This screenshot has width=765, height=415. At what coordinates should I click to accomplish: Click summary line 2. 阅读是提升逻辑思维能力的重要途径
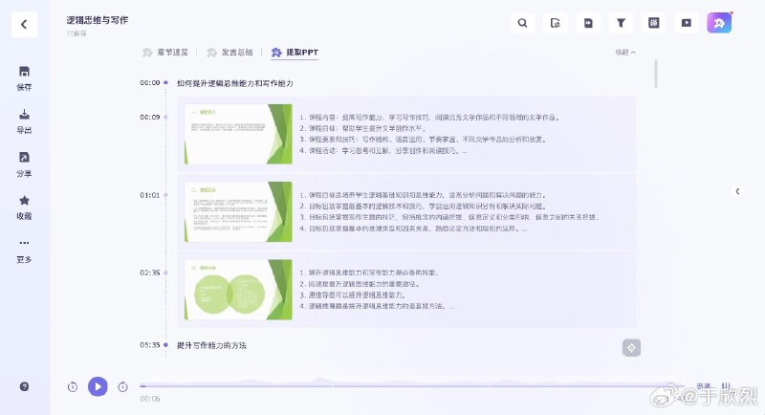click(x=360, y=284)
